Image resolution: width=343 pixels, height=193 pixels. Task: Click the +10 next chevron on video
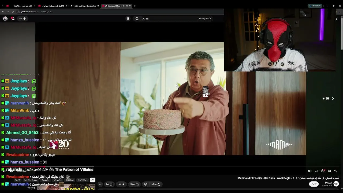point(333,98)
